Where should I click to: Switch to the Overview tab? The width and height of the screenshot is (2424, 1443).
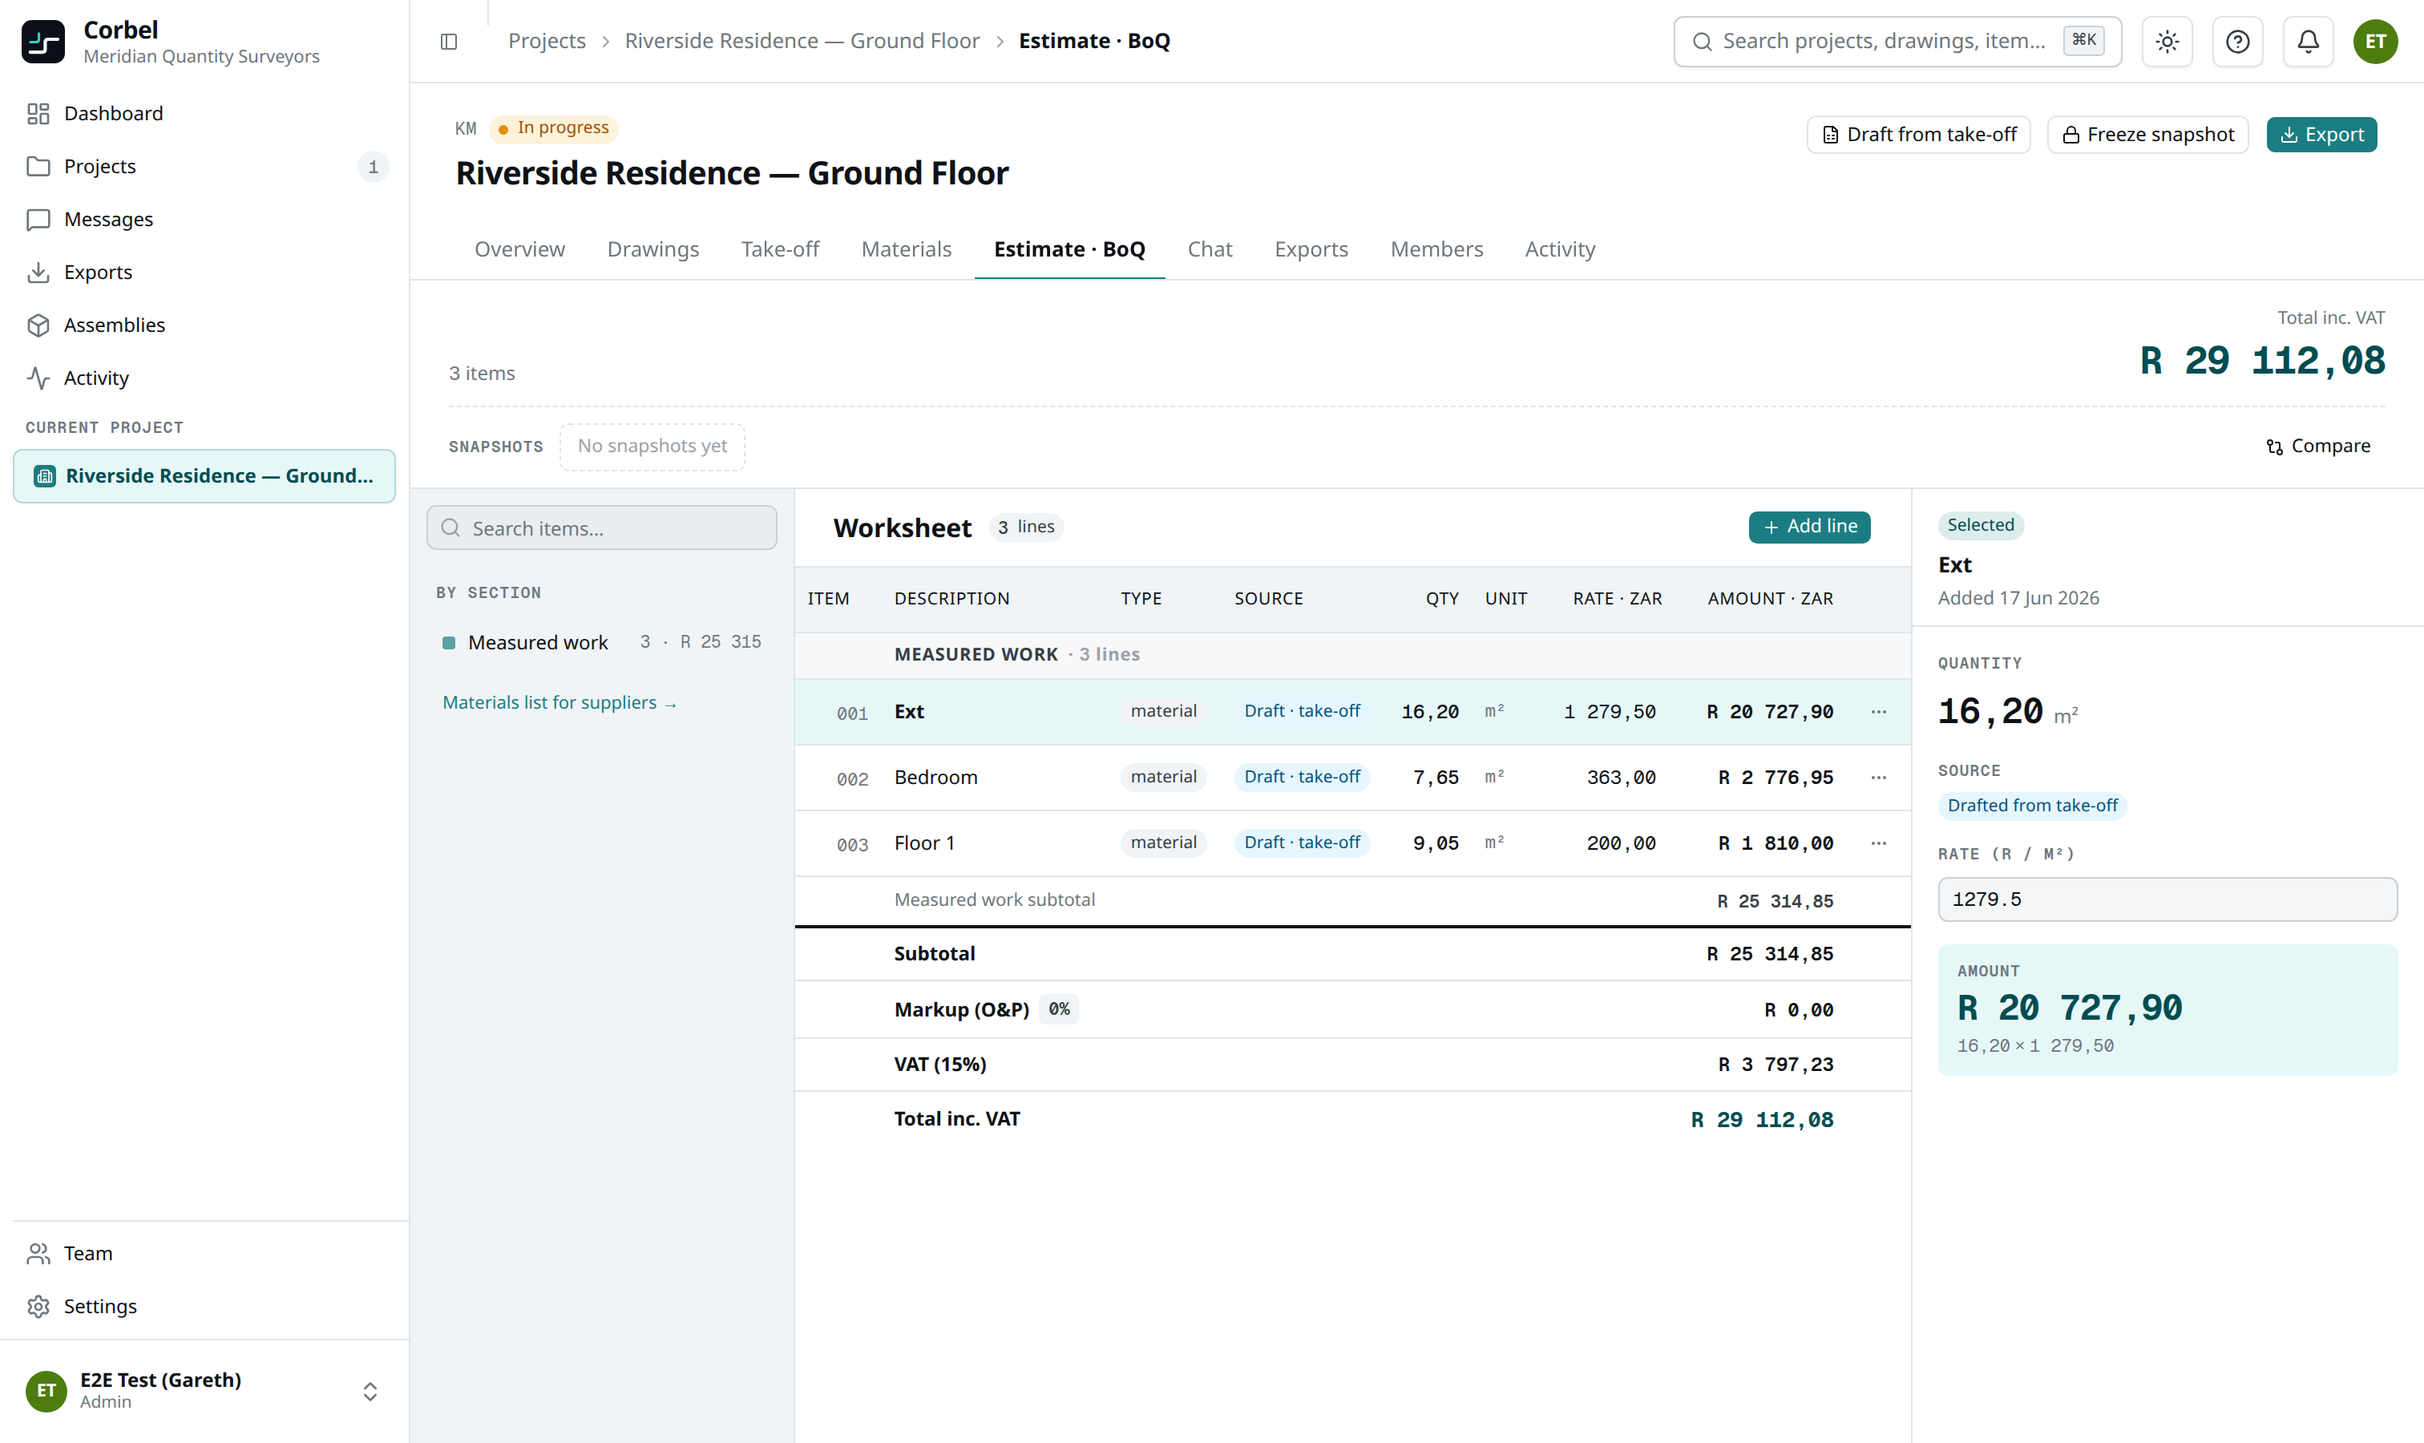pyautogui.click(x=519, y=250)
